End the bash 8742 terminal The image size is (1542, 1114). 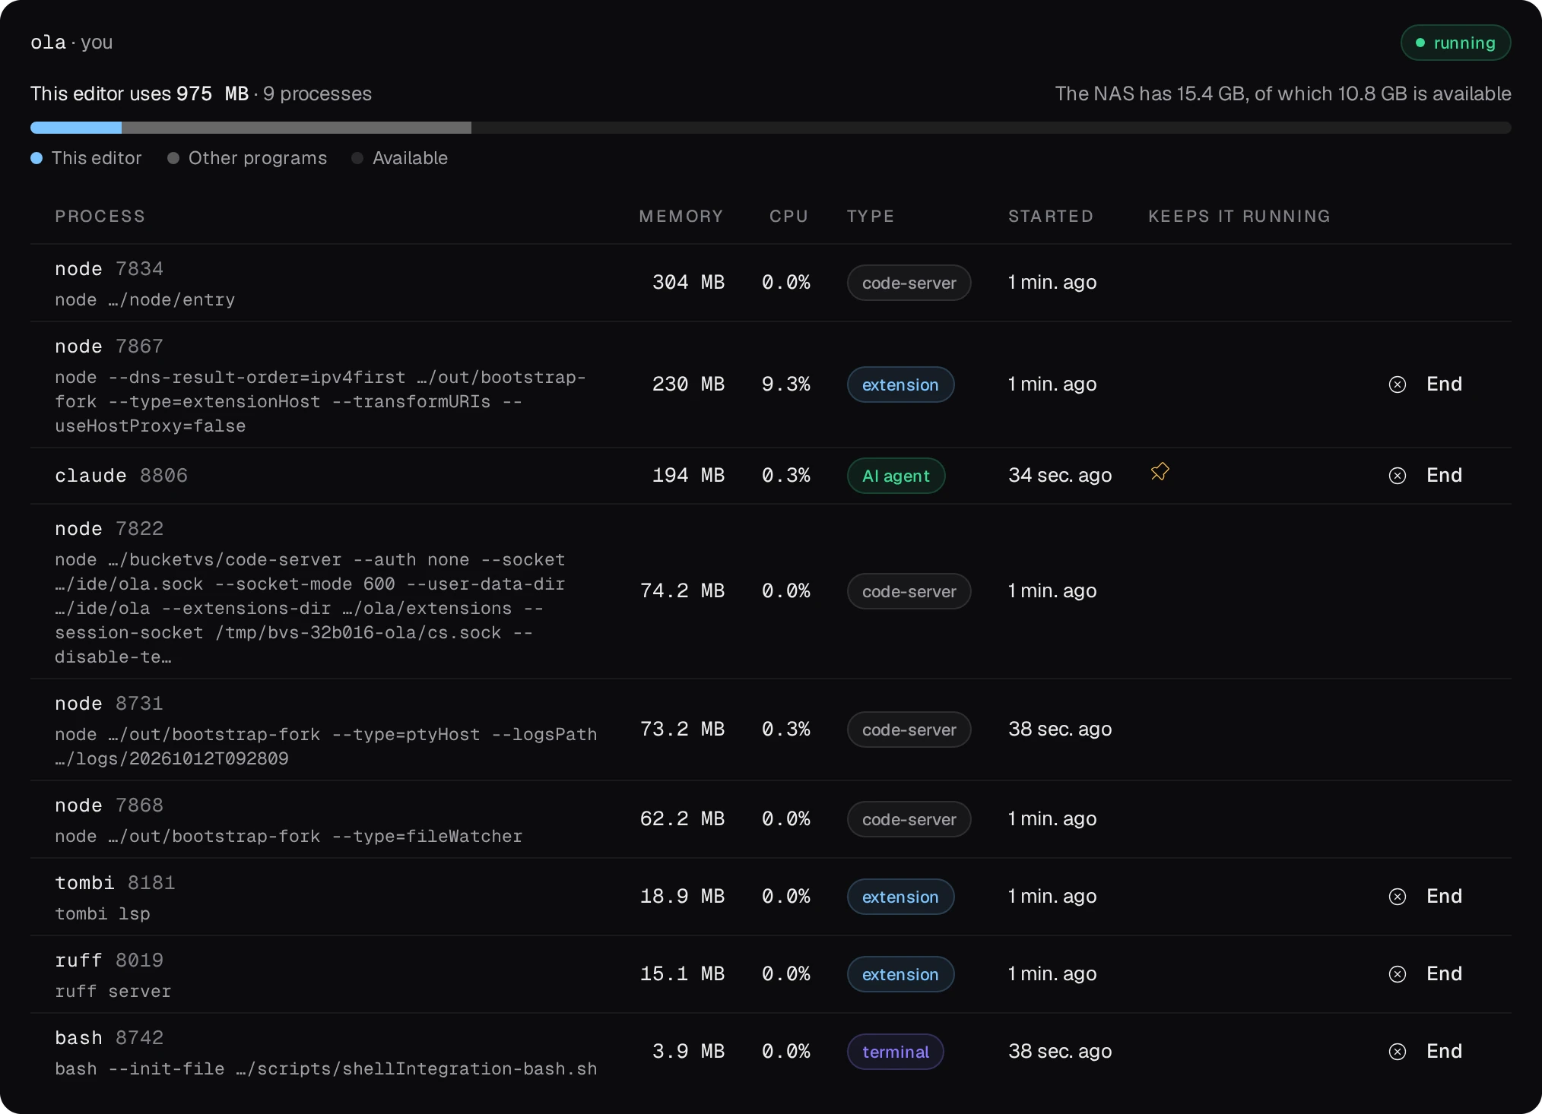tap(1426, 1052)
